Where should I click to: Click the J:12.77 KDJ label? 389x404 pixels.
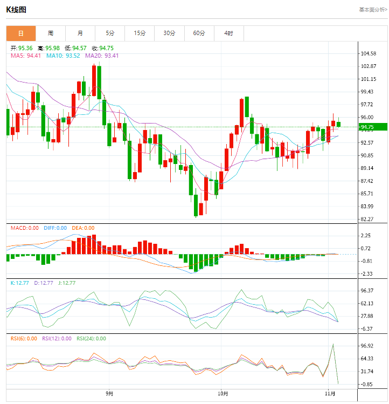[67, 283]
